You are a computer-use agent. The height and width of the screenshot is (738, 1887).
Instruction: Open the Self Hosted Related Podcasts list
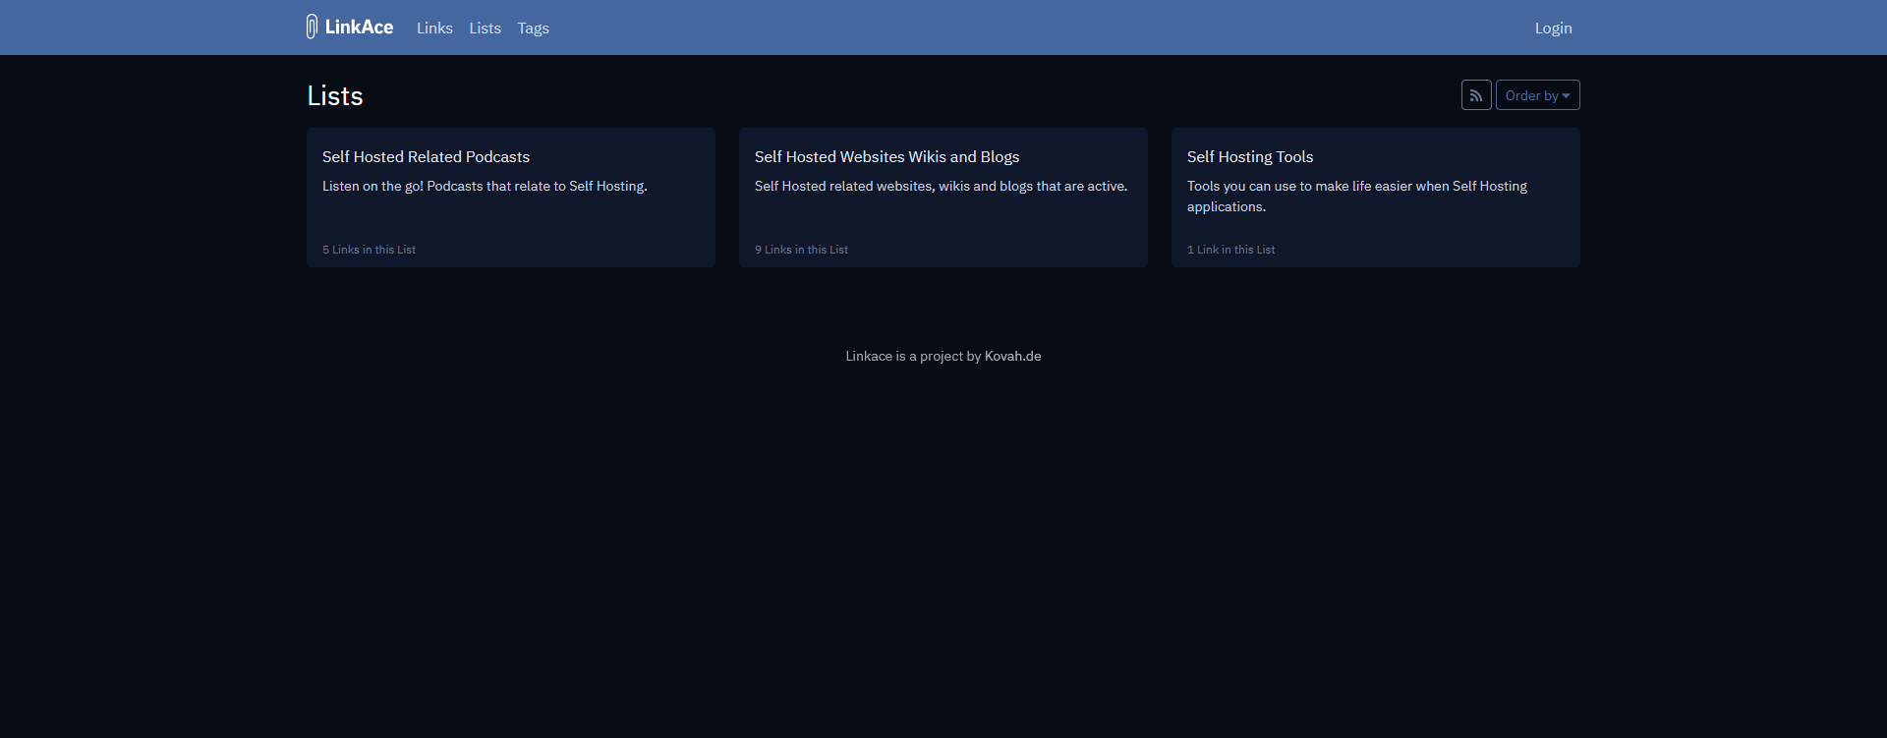[x=426, y=156]
